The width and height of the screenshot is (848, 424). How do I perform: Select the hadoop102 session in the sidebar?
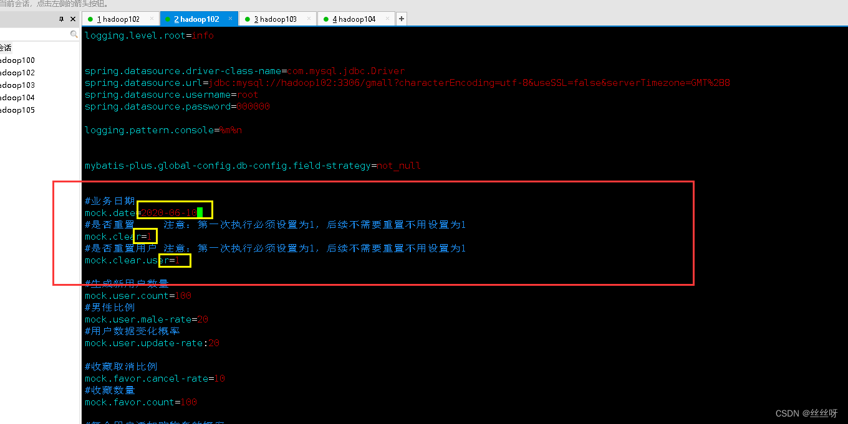16,72
